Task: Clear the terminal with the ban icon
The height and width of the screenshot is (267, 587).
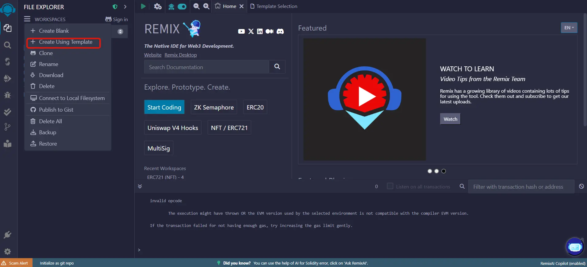Action: tap(581, 186)
